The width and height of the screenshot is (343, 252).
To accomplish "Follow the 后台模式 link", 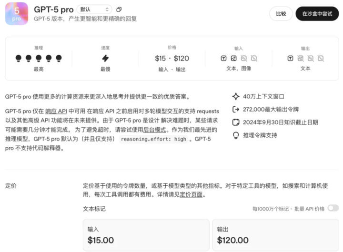I will [153, 129].
